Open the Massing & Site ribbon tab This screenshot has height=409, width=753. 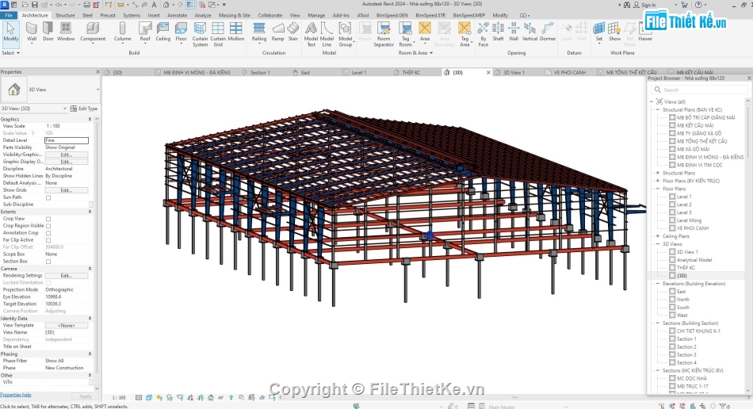coord(235,15)
